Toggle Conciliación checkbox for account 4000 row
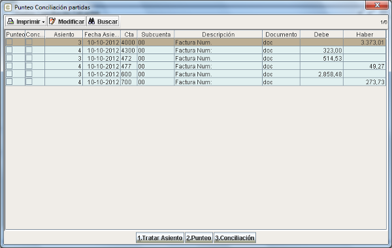Screen dimensions: 392x248 pos(29,42)
